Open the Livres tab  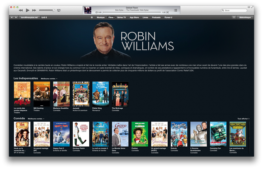[145, 17]
